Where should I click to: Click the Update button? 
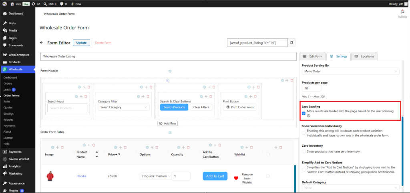tap(81, 43)
